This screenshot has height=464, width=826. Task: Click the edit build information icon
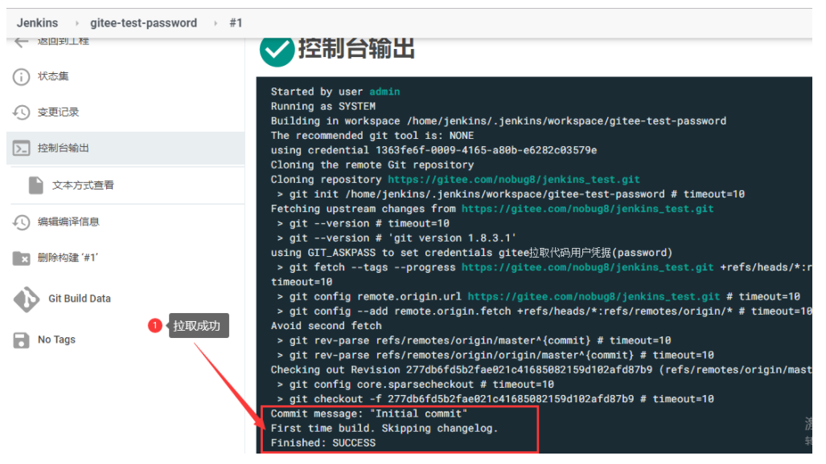click(21, 222)
